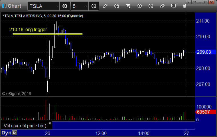Open the time template clock menu
The image size is (217, 137).
(x=94, y=6)
